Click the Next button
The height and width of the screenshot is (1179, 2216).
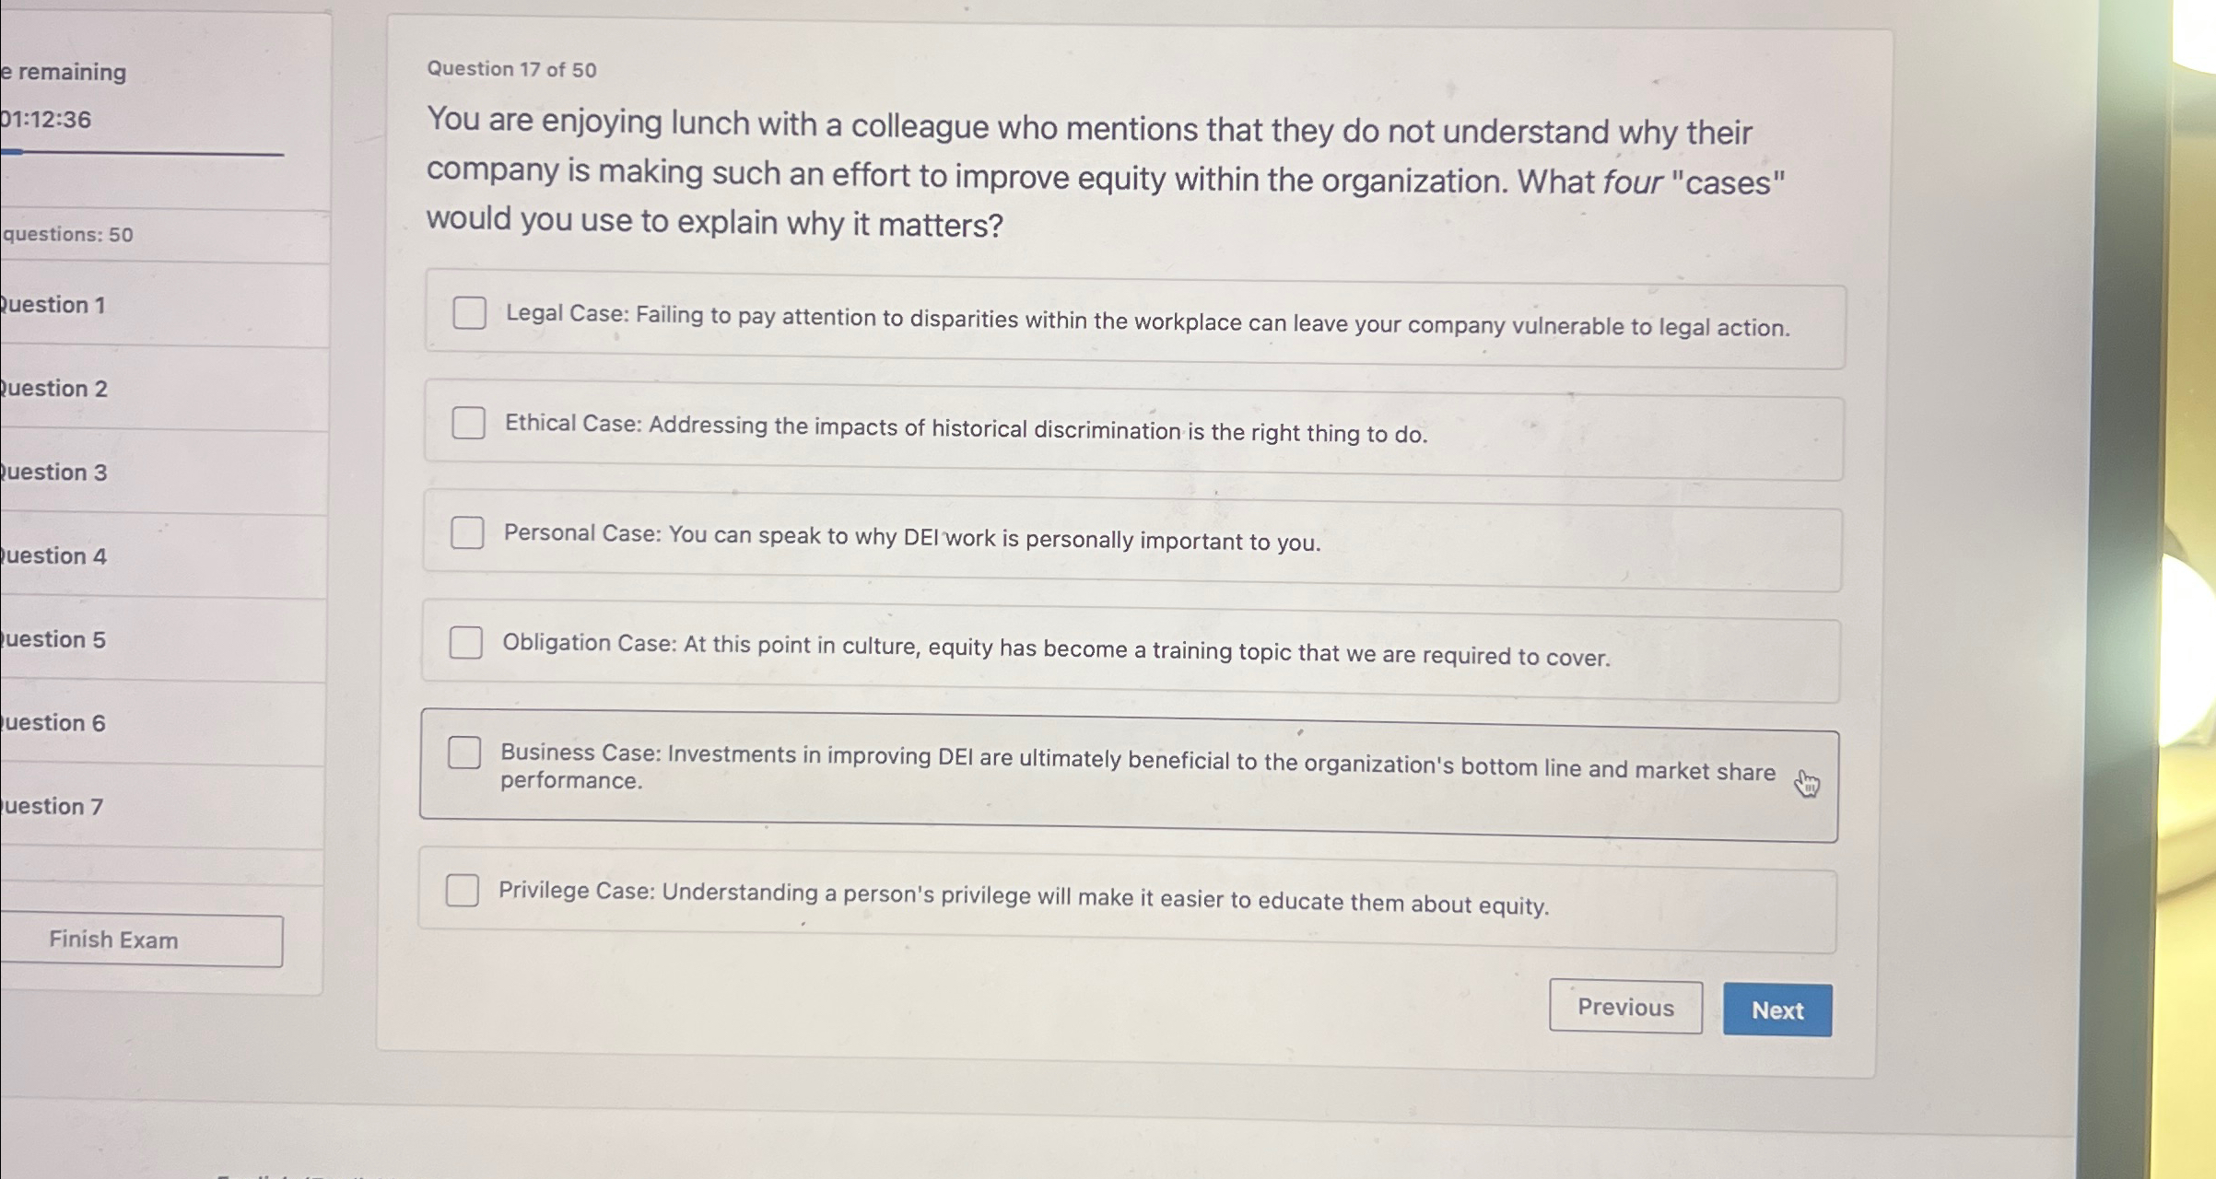[1776, 1010]
